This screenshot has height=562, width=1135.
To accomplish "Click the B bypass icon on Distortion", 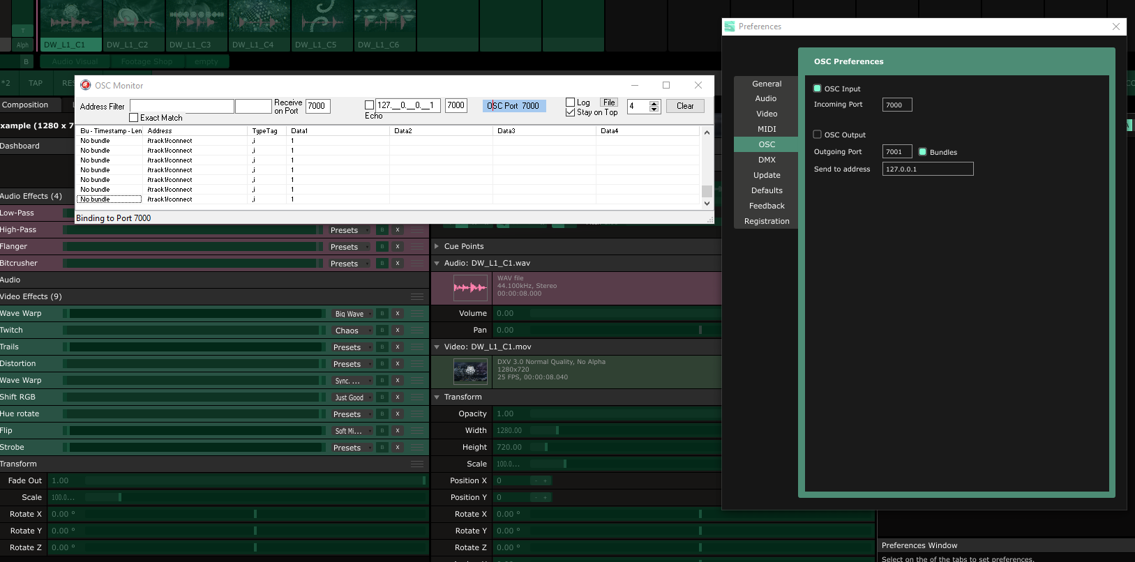I will pyautogui.click(x=382, y=364).
